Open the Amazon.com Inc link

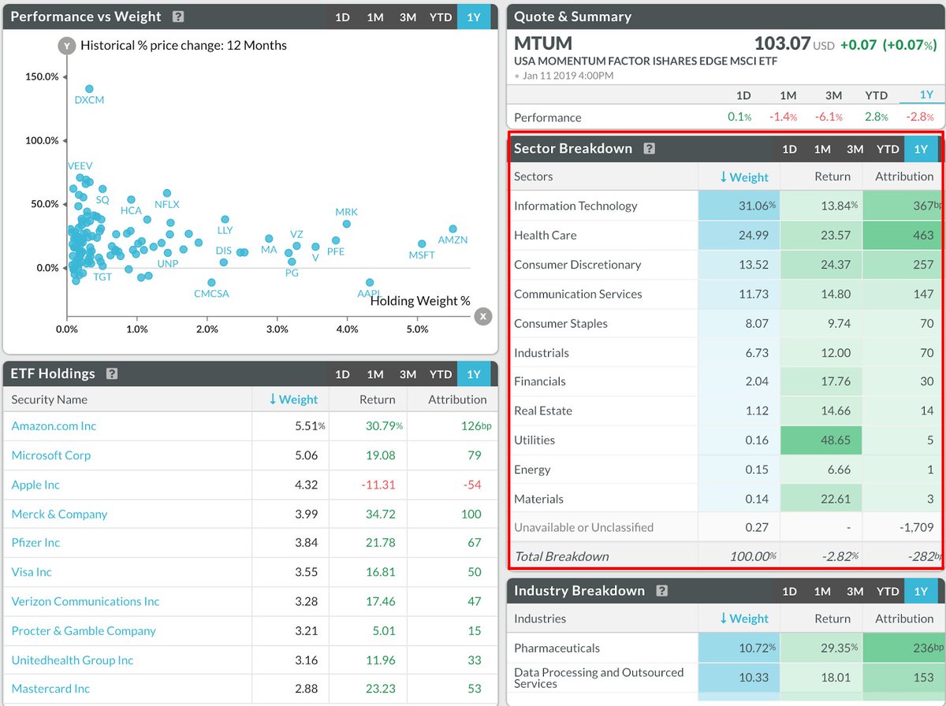pos(54,425)
